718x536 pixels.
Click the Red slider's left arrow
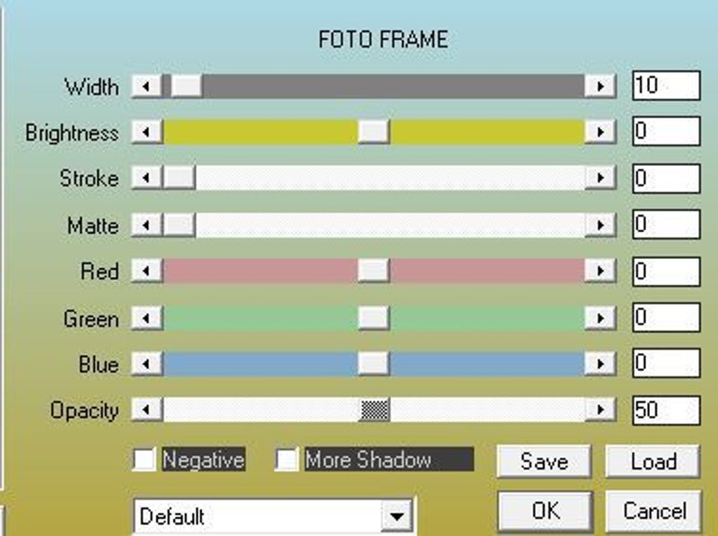(x=146, y=271)
